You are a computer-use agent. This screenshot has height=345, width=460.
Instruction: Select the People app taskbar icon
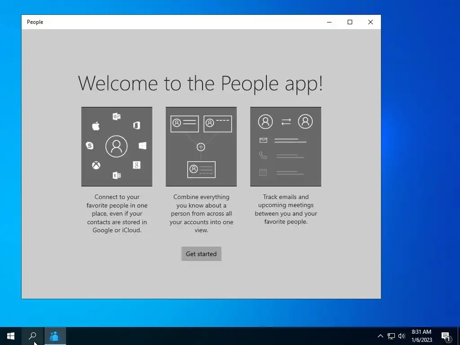click(55, 336)
